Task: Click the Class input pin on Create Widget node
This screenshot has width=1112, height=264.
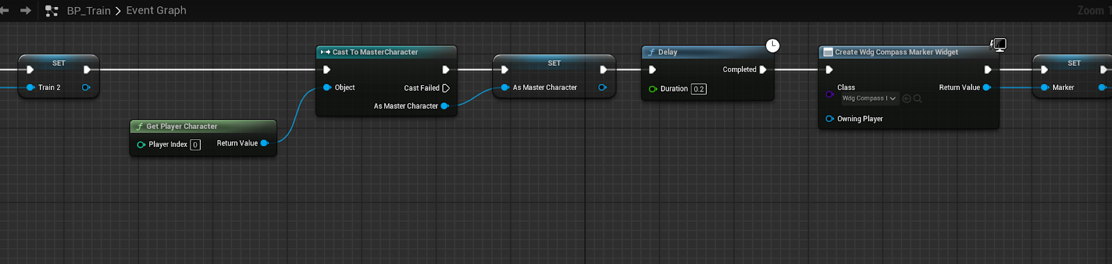Action: pyautogui.click(x=829, y=94)
